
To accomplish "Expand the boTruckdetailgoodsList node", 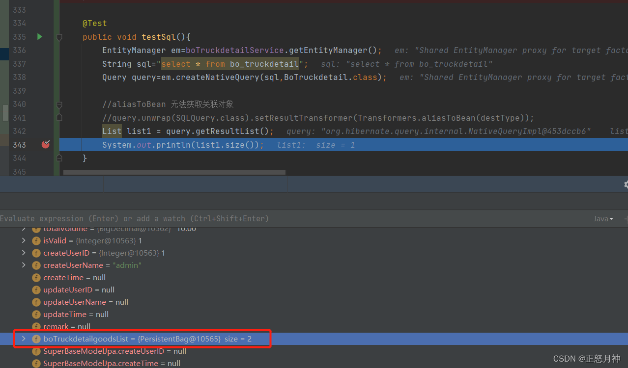I will (x=24, y=339).
